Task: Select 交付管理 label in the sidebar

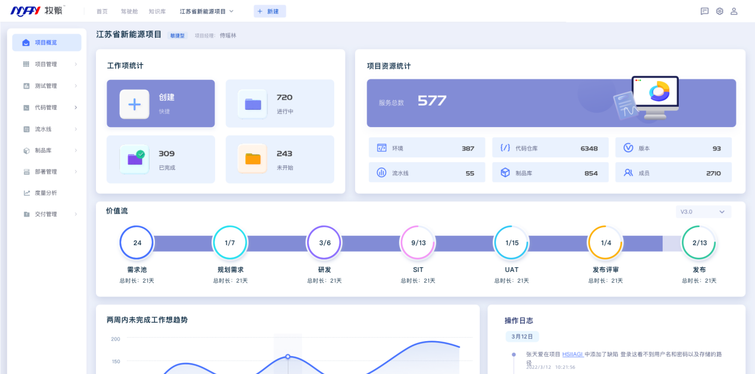Action: pos(46,214)
